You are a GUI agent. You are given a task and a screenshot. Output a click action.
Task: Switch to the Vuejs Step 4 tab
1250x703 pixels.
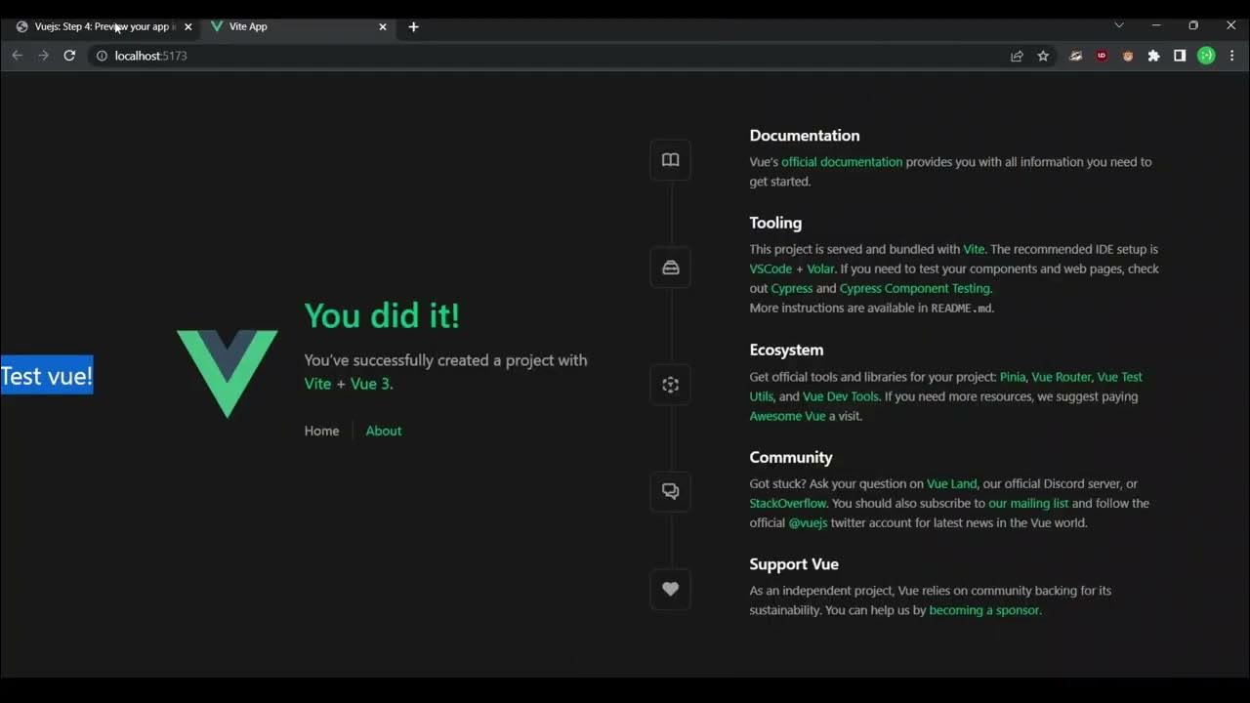[x=102, y=26]
